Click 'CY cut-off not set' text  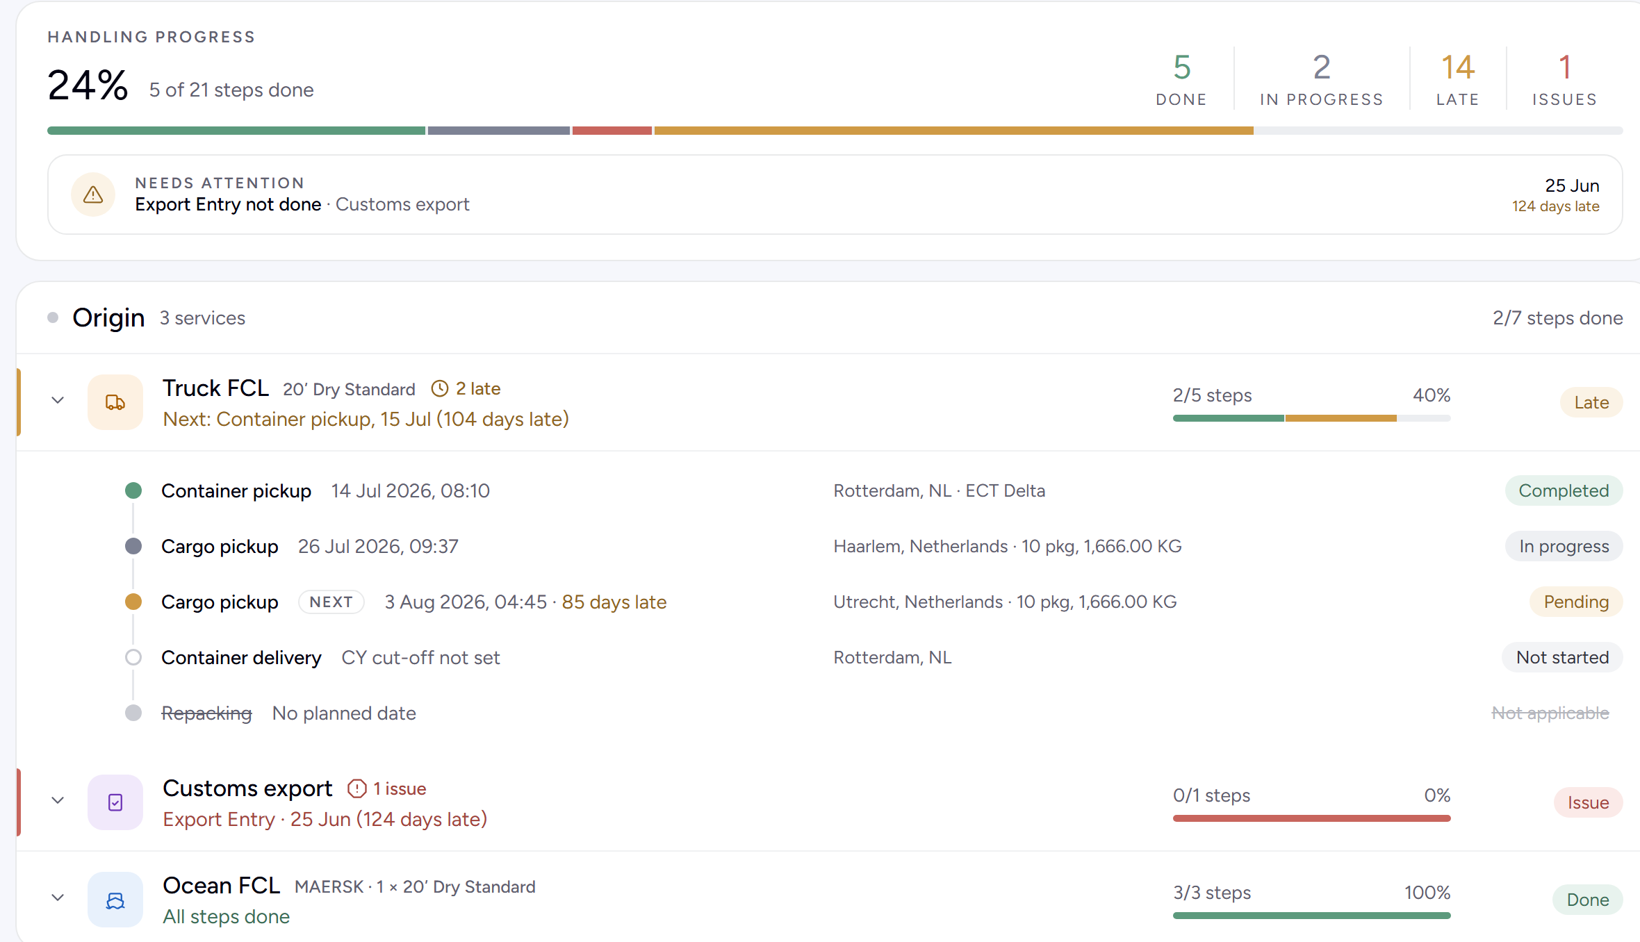[420, 657]
